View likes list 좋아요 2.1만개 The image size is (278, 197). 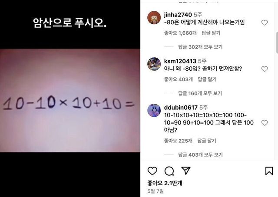click(165, 183)
